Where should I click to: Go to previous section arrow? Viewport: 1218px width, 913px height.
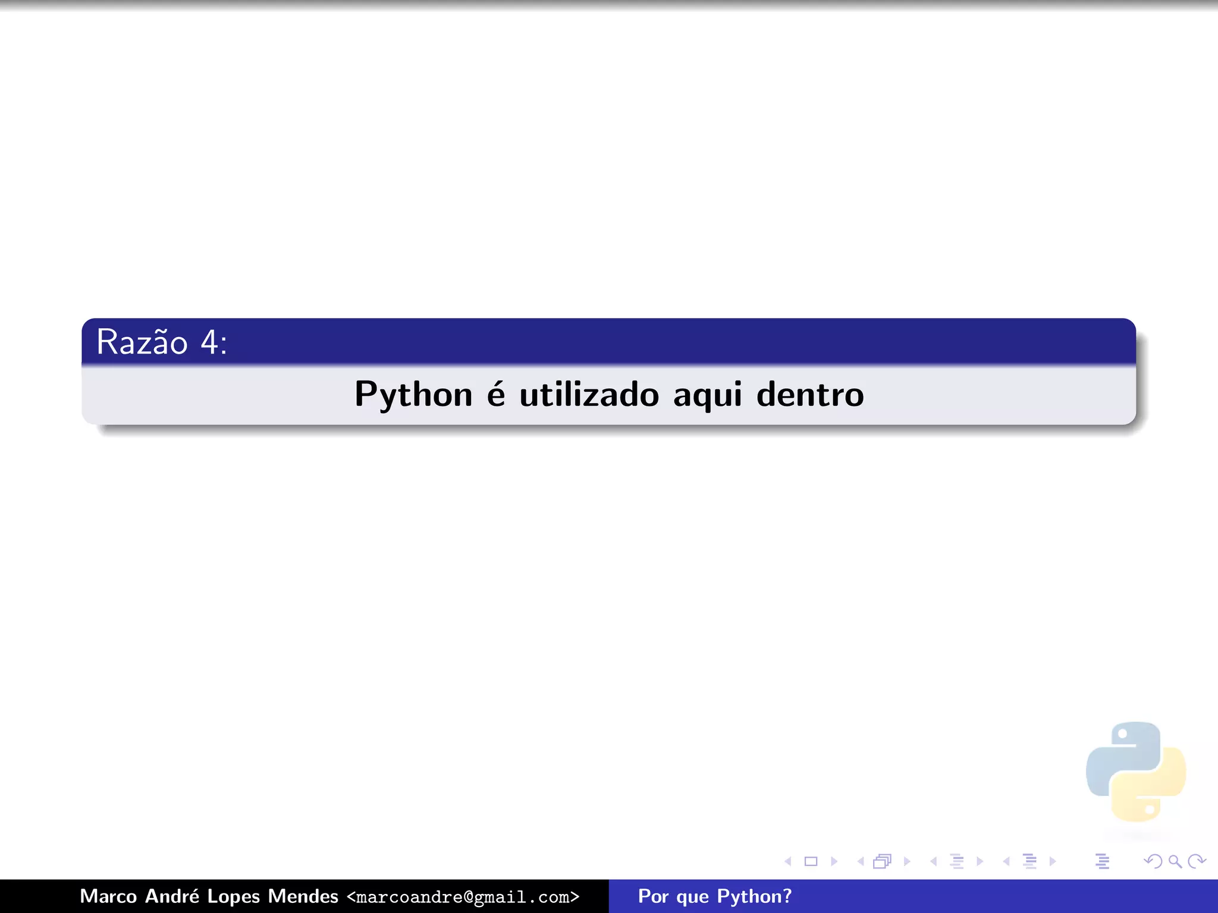pyautogui.click(x=1006, y=861)
